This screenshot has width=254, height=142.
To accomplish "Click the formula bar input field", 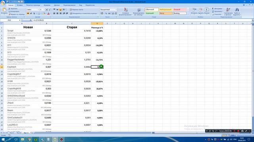I will 142,20.
